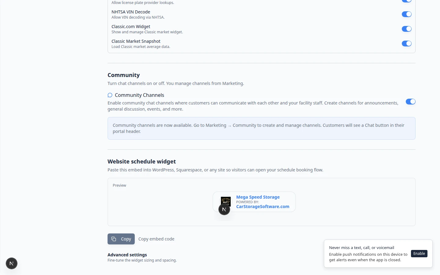Click 'Turn chat channels on or off' description
This screenshot has width=440, height=275.
click(176, 83)
